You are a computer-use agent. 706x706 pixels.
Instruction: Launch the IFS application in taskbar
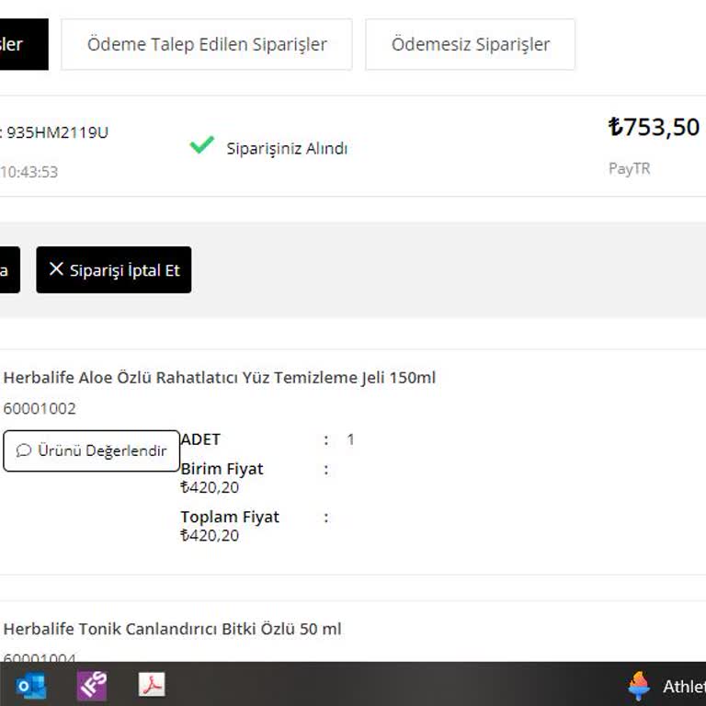click(92, 686)
